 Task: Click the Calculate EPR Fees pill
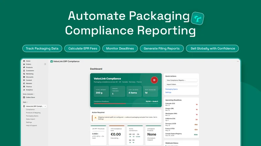pyautogui.click(x=82, y=48)
